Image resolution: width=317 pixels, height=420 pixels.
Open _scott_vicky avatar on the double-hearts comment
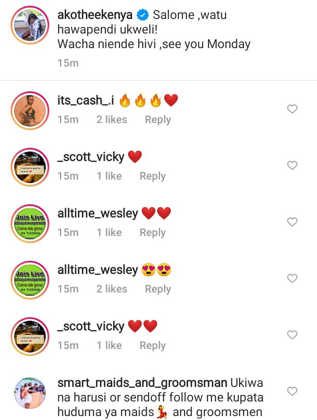(x=30, y=337)
